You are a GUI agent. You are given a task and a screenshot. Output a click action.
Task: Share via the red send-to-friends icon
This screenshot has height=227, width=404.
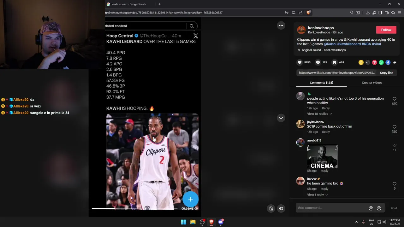374,62
